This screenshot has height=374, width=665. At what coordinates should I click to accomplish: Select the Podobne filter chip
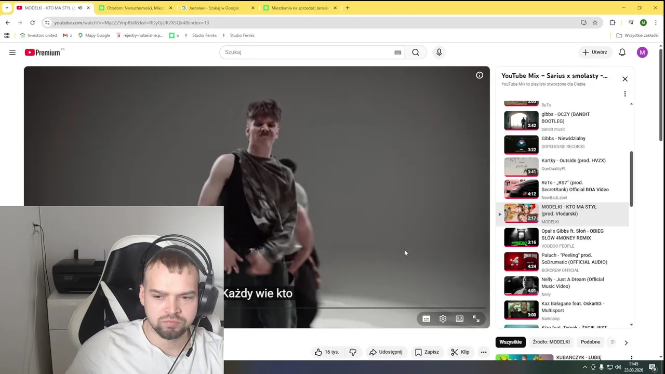[590, 342]
